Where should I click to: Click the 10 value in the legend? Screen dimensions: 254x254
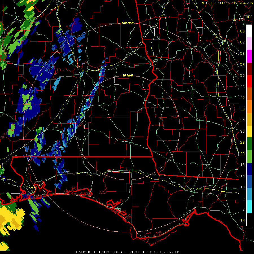[242, 187]
